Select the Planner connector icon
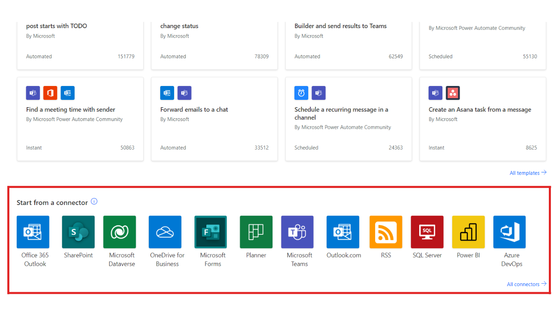The width and height of the screenshot is (557, 313). coord(256,232)
